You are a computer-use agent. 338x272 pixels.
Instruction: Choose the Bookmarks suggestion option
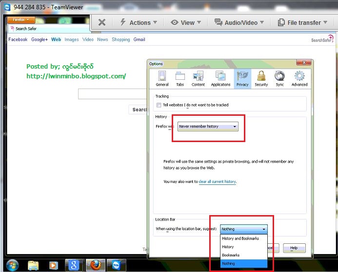tap(243, 255)
